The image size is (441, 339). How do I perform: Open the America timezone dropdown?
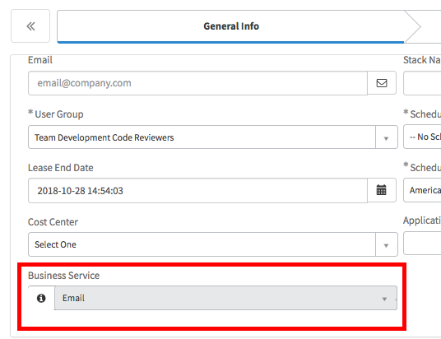pos(422,190)
